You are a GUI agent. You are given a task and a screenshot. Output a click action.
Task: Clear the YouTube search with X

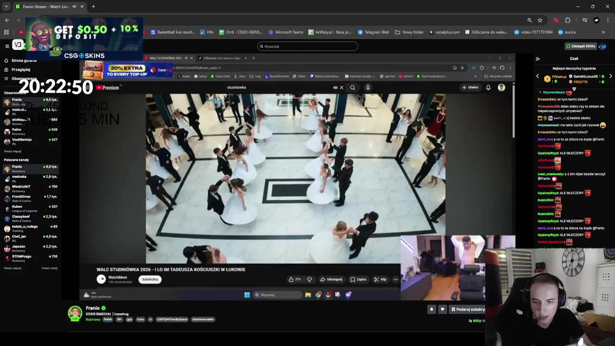pos(342,87)
